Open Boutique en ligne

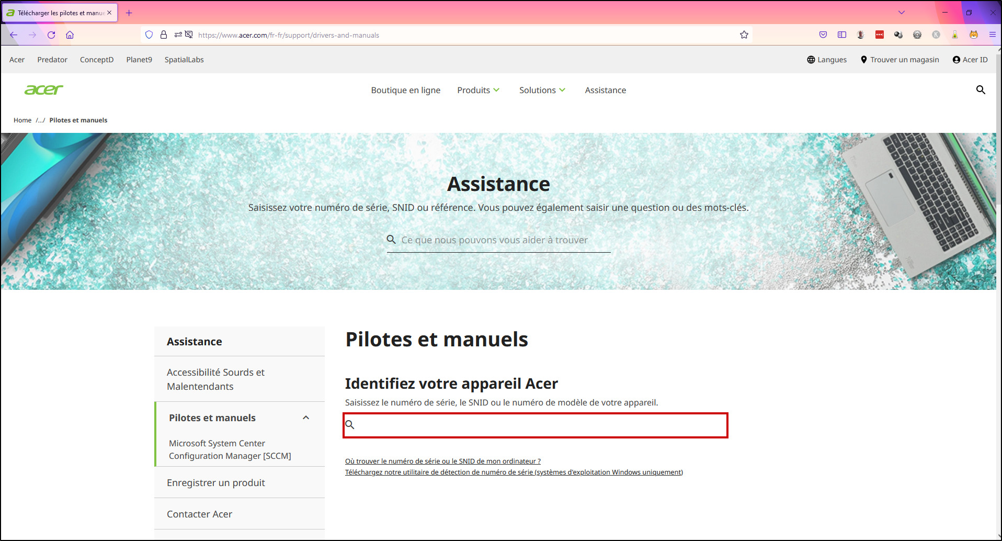406,90
